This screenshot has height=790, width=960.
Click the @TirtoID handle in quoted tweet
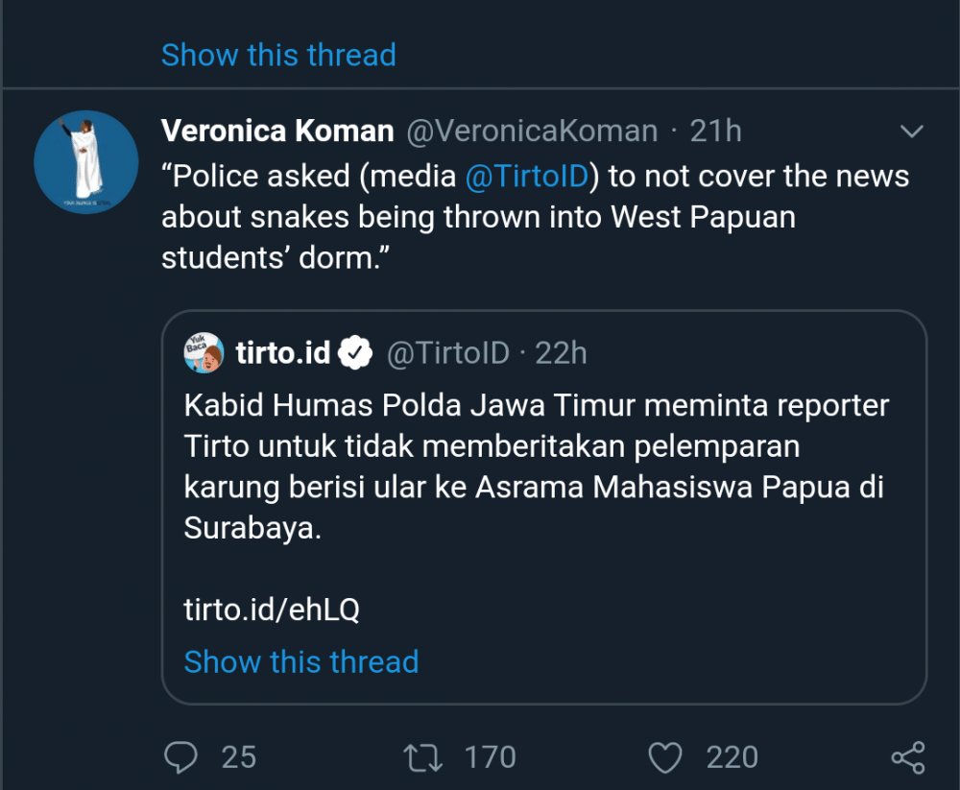pos(447,352)
